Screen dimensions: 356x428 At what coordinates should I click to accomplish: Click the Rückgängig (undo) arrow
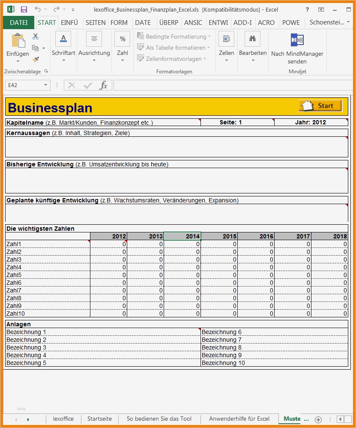(x=39, y=9)
